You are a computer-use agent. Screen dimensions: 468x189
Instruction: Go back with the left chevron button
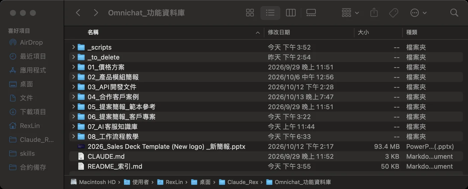point(78,13)
